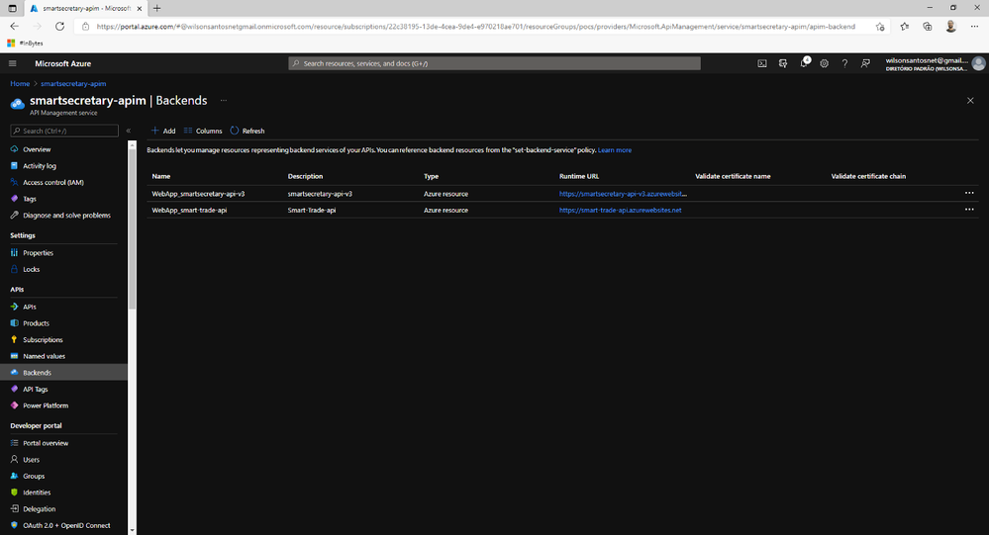Collapse the left navigation menu
Screen dimensions: 989x535
(128, 131)
